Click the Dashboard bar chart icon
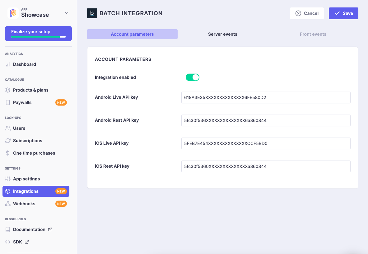 click(8, 64)
